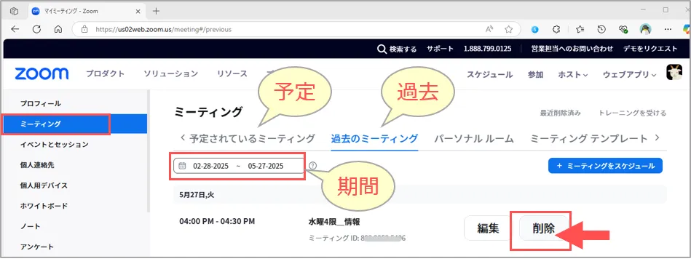The width and height of the screenshot is (691, 264).
Task: Click the end date 05-27-2025
Action: 266,167
